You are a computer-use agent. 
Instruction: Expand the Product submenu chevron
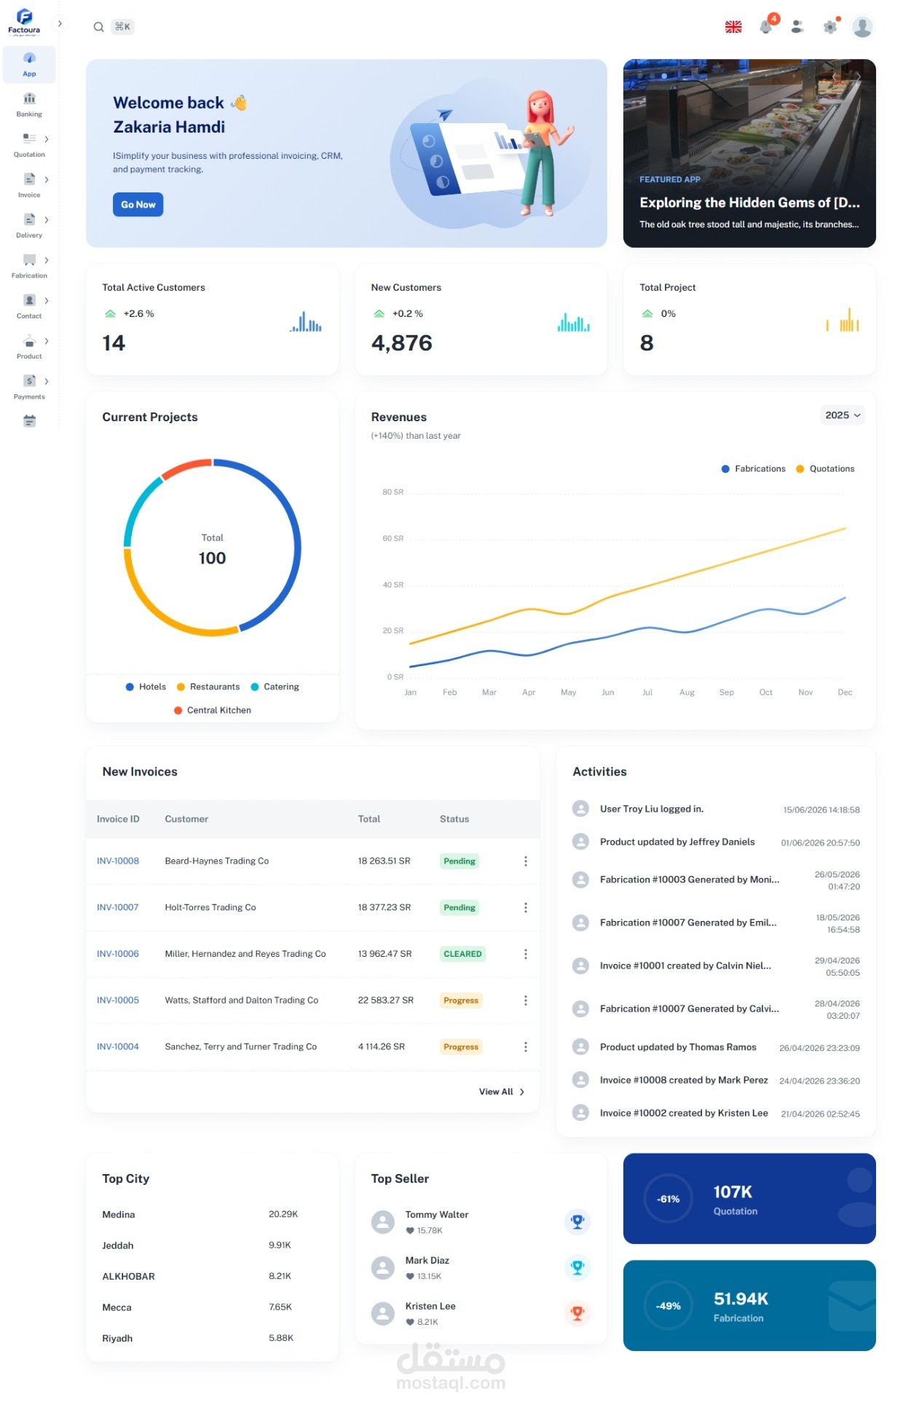pos(47,341)
